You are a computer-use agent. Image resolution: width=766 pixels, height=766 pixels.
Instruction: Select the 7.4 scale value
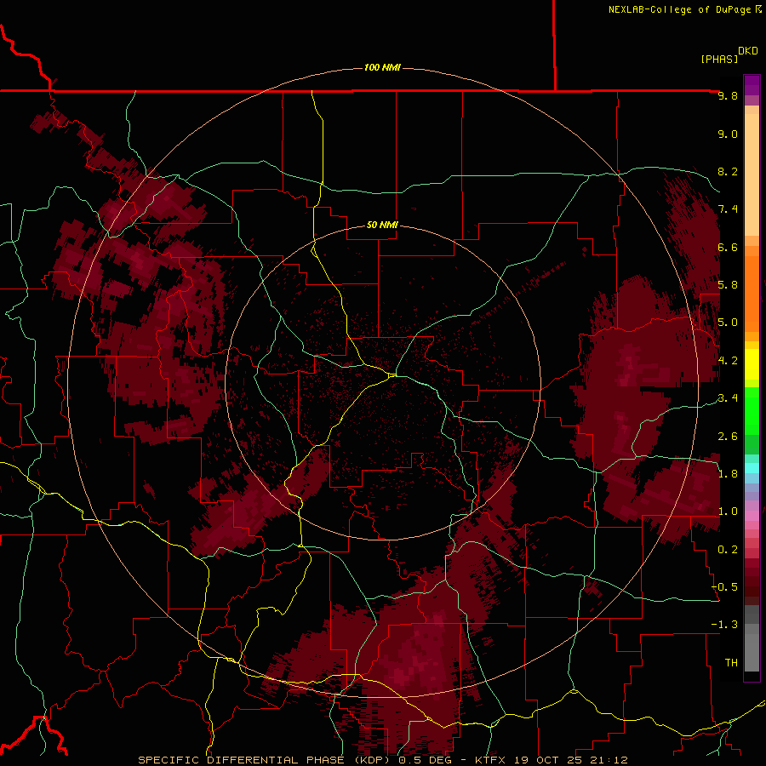(x=728, y=209)
